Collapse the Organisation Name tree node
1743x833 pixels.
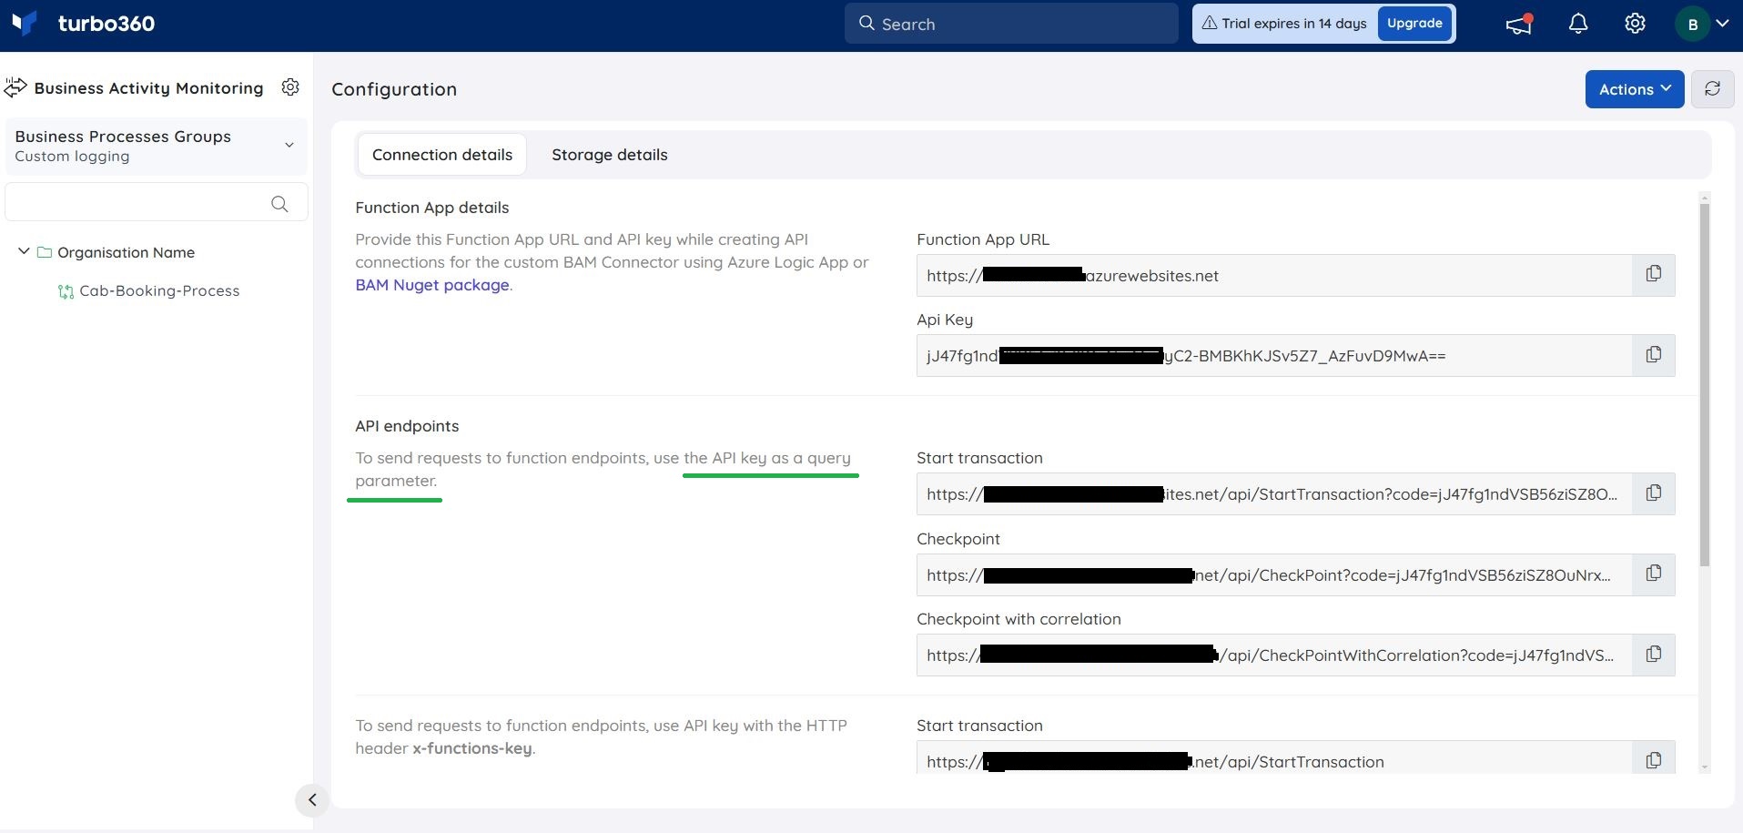pyautogui.click(x=24, y=251)
